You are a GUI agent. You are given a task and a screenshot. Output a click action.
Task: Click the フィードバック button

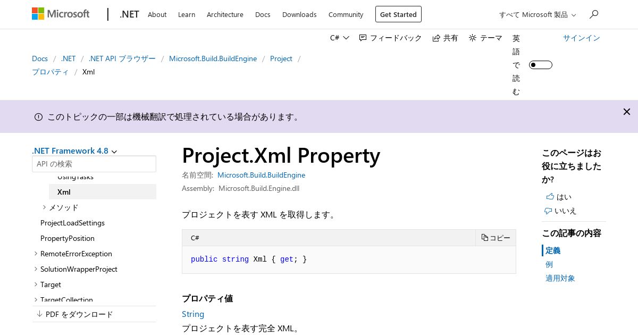pos(390,38)
